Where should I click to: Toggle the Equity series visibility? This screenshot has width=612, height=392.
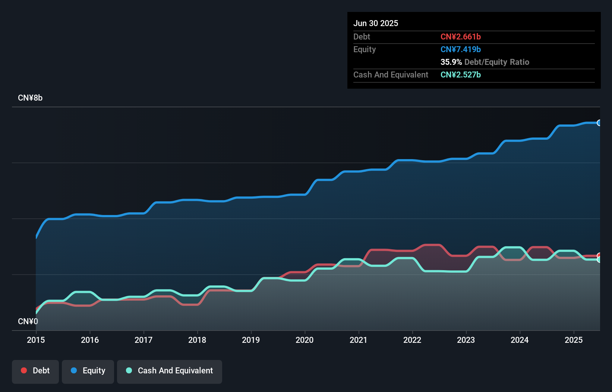point(88,371)
